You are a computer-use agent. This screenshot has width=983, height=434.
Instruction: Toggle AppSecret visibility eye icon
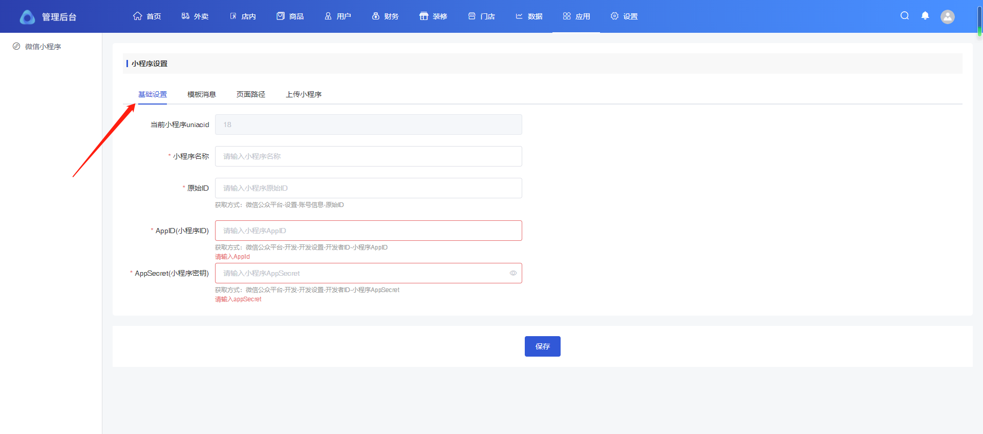pos(513,273)
